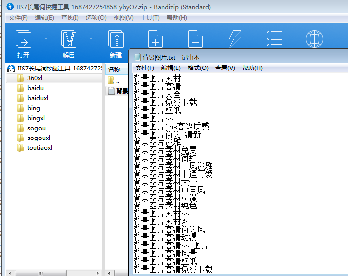This screenshot has width=348, height=276.
Task: Open Bandizip 文件(F) menu
Action: click(18, 18)
